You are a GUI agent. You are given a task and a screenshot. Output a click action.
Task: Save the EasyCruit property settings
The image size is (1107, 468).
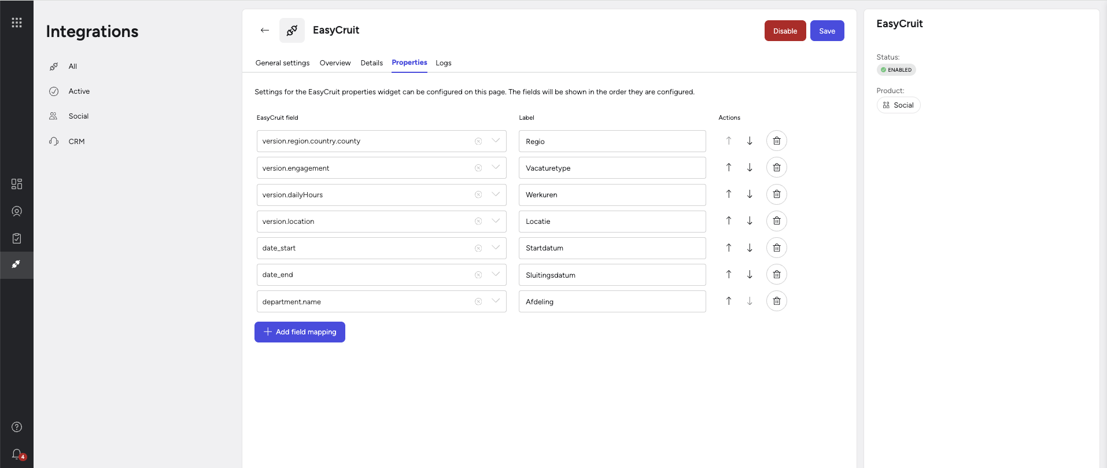pos(827,31)
